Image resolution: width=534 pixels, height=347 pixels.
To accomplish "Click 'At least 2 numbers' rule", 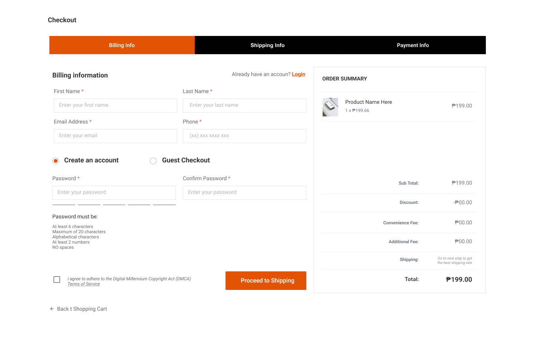I will [x=71, y=242].
